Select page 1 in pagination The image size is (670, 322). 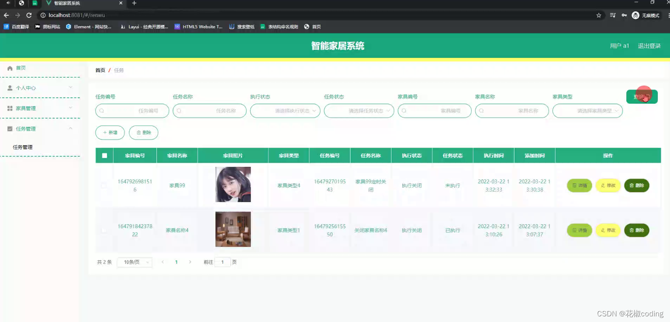pyautogui.click(x=176, y=262)
